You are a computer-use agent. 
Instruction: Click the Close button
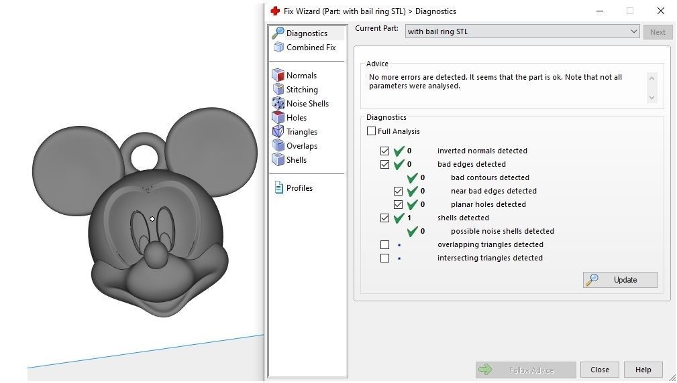(600, 370)
